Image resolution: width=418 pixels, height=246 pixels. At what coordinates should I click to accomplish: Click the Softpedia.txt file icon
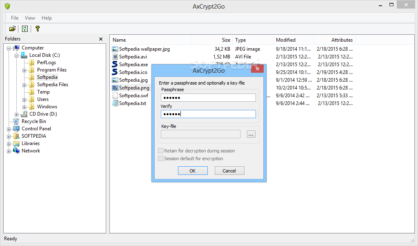click(x=115, y=103)
